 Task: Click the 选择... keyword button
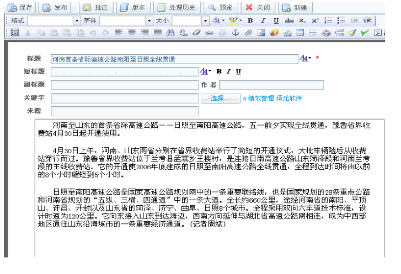[x=221, y=98]
